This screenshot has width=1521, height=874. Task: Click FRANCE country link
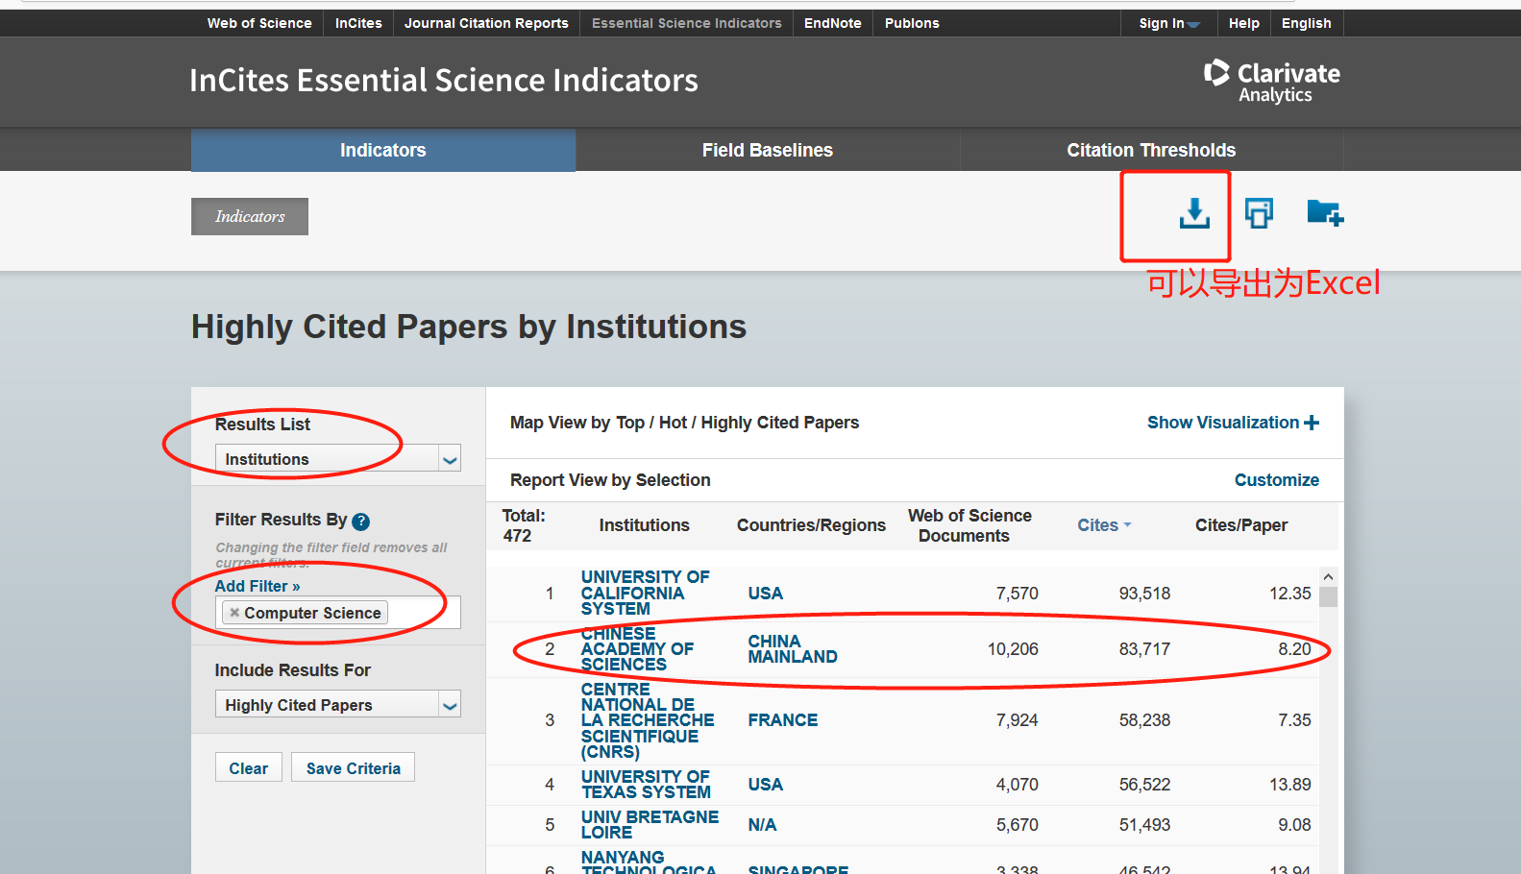783,720
